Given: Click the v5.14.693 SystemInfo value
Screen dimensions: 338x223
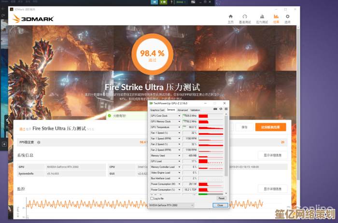Looking at the screenshot, I should (75, 173).
